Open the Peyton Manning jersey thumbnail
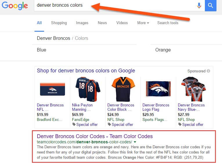 (x=88, y=89)
